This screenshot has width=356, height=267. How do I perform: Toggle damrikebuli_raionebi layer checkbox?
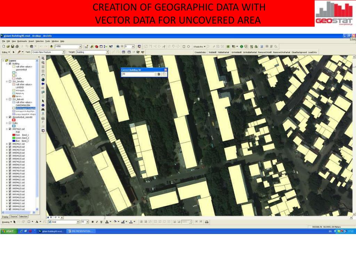point(10,117)
